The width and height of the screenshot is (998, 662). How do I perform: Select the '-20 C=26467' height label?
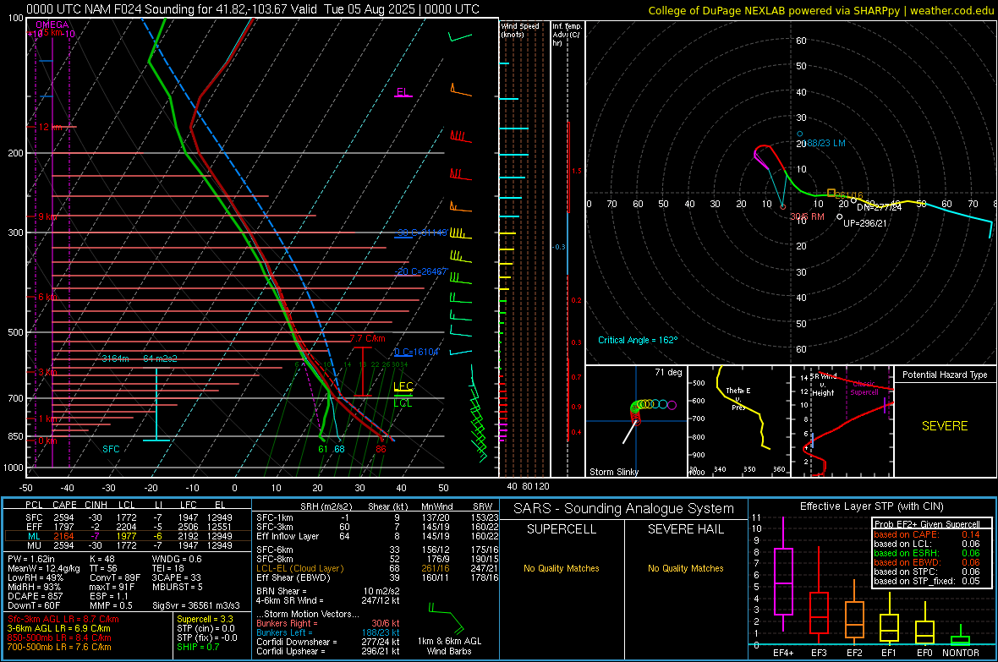tap(421, 271)
